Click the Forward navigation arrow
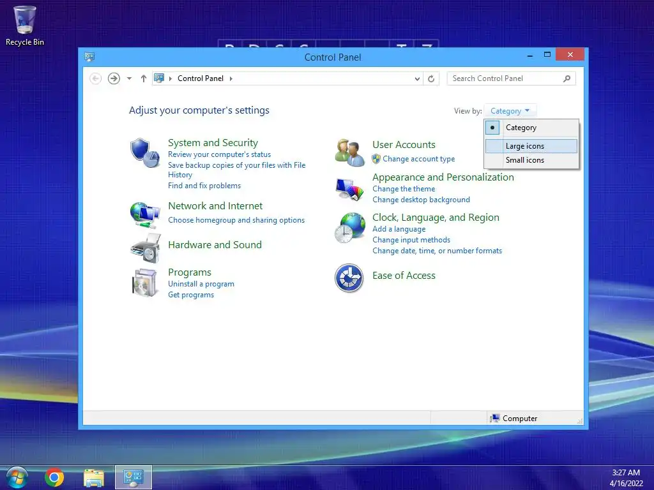This screenshot has width=654, height=490. pyautogui.click(x=114, y=78)
